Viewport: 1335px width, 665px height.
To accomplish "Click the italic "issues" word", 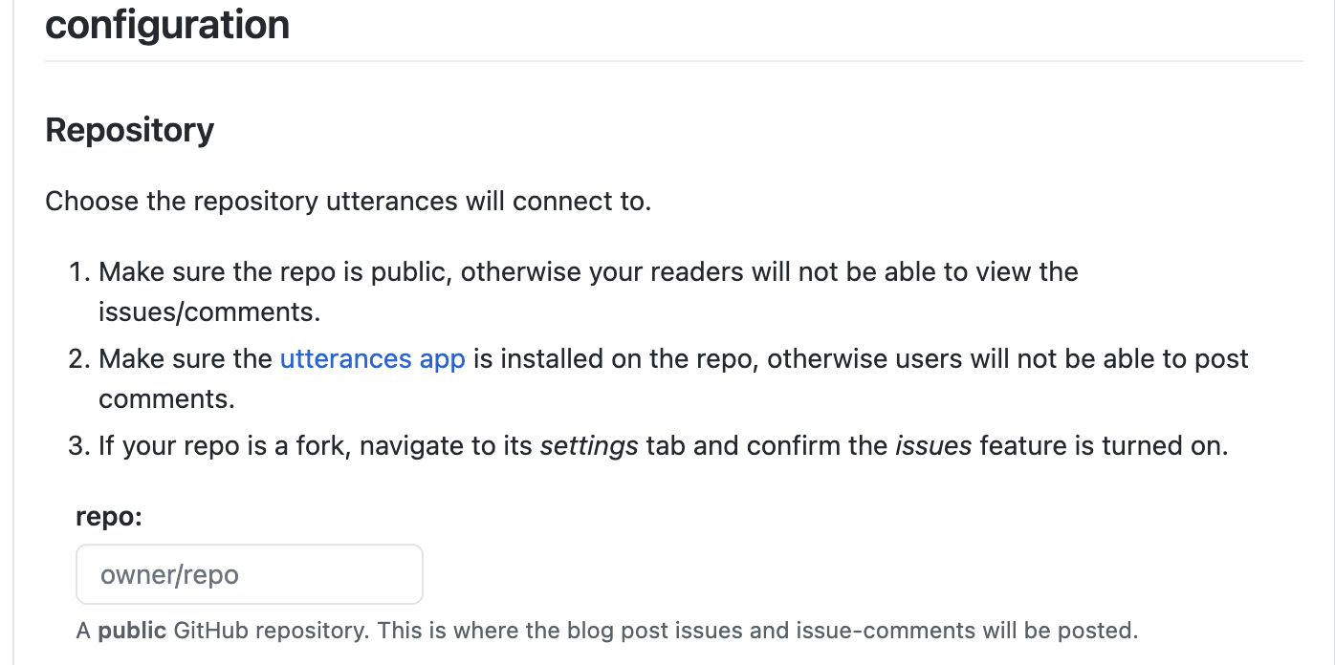I will point(933,445).
